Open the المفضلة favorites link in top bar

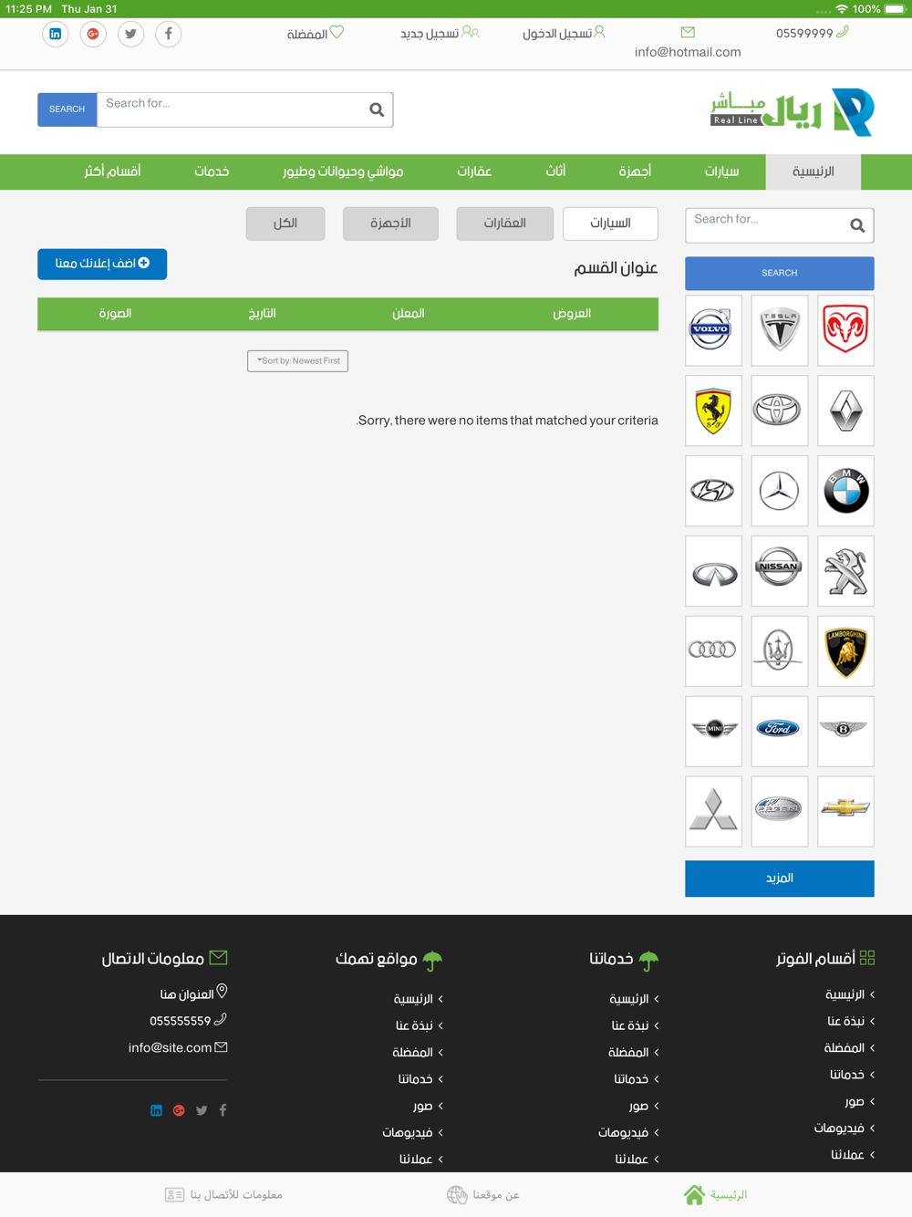click(316, 34)
